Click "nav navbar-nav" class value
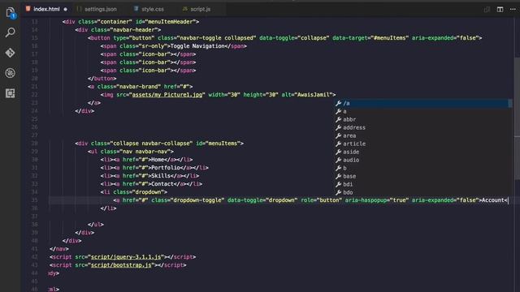This screenshot has width=520, height=292. 145,152
